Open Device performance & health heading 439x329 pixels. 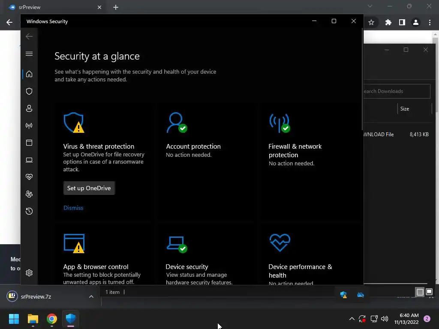pyautogui.click(x=300, y=271)
